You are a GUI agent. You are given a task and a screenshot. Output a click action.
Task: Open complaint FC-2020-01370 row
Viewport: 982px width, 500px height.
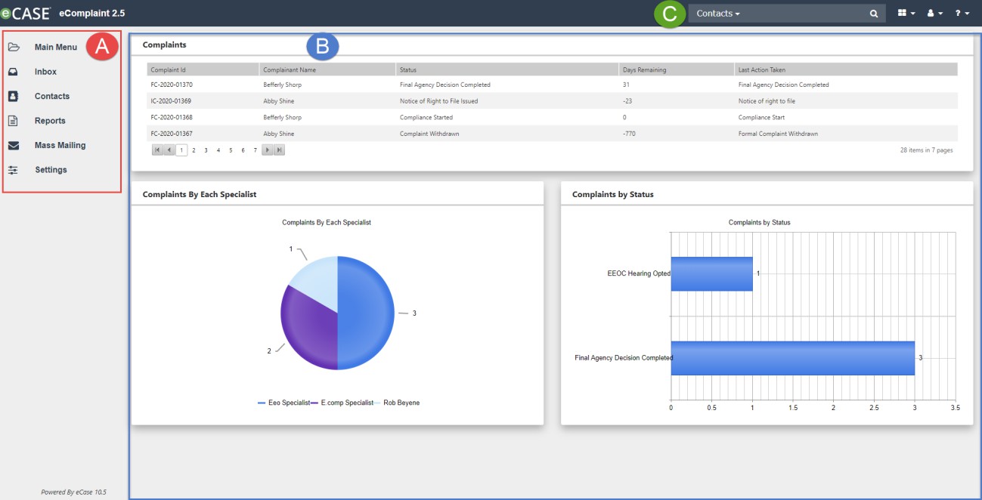(552, 85)
